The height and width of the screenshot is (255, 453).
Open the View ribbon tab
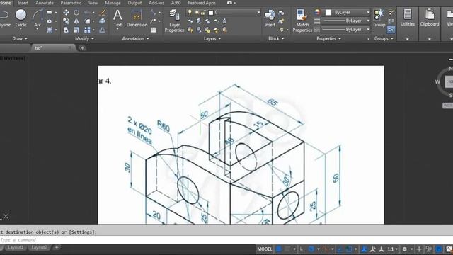coord(93,3)
